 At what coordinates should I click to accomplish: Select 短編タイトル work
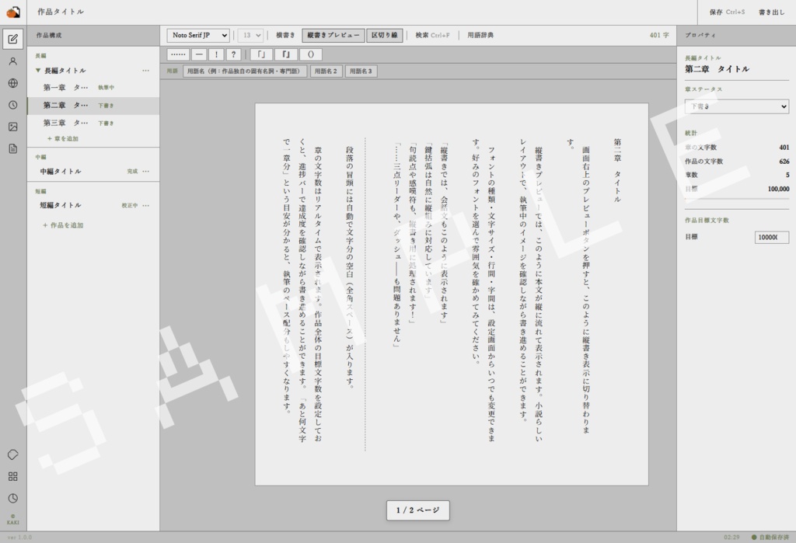[x=61, y=206]
